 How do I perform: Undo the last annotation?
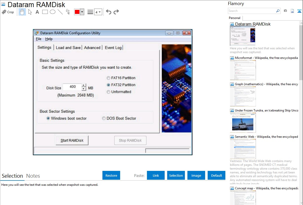tap(109, 12)
